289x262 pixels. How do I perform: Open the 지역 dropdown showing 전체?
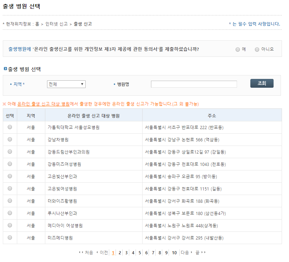66,84
